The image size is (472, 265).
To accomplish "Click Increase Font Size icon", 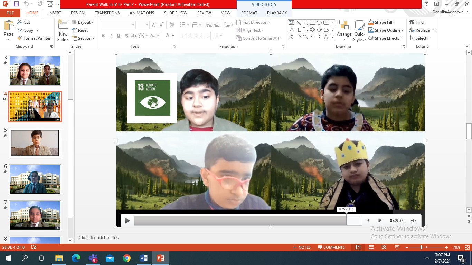I will point(154,25).
